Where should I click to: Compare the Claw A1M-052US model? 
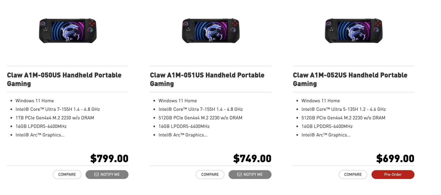pyautogui.click(x=353, y=174)
